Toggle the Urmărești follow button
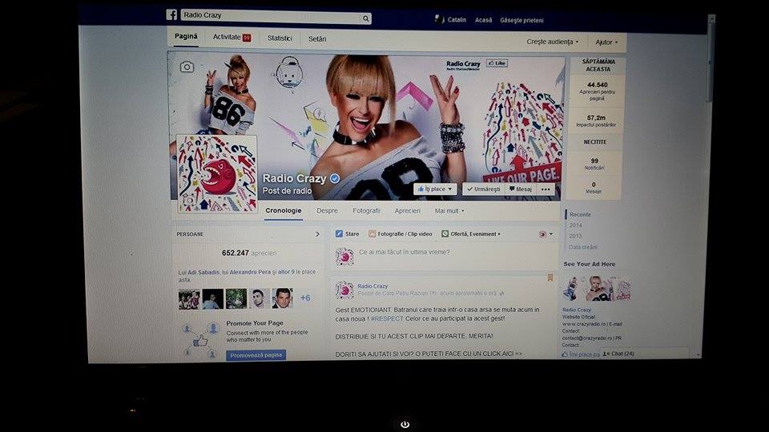This screenshot has height=432, width=769. (x=482, y=190)
